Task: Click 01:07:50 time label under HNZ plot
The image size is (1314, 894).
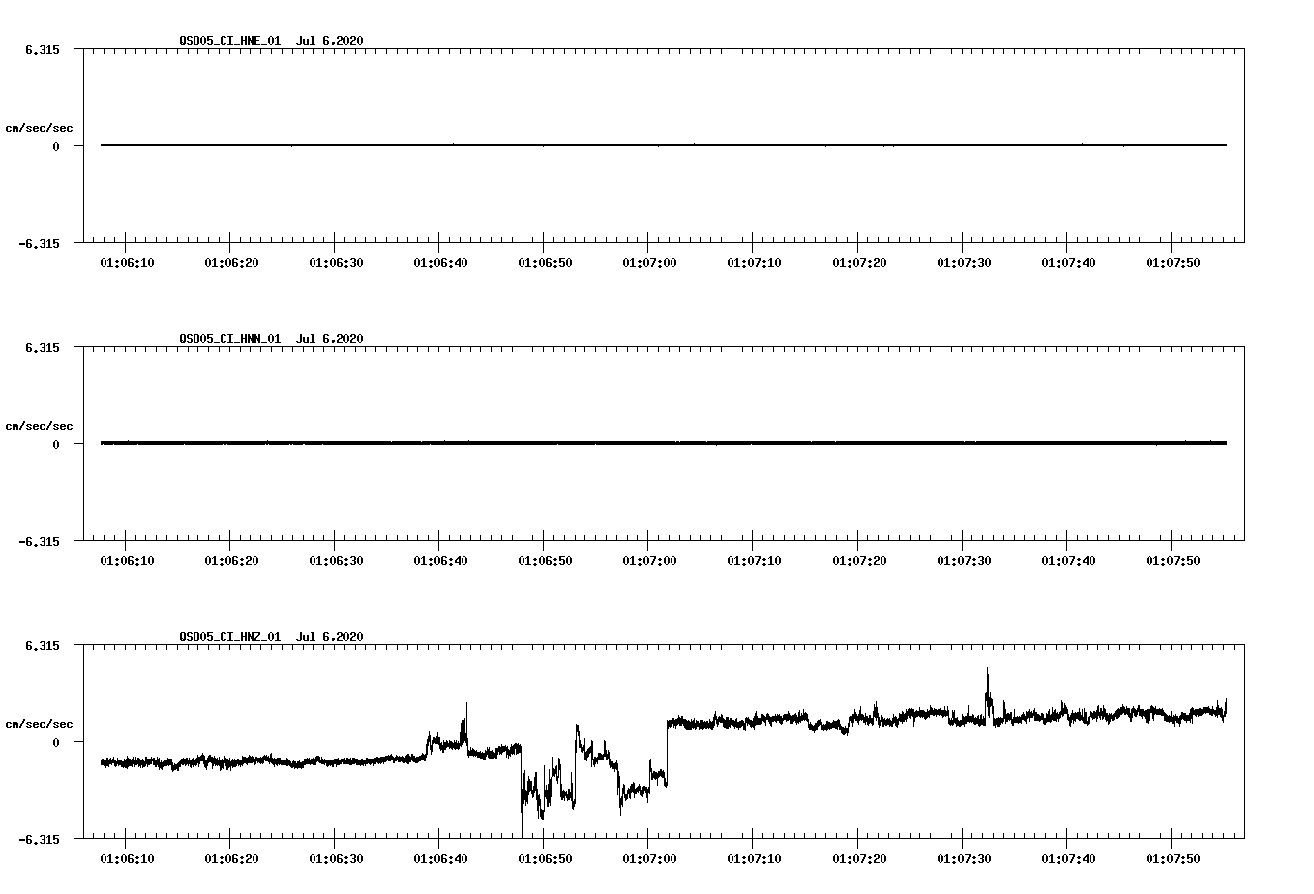Action: coord(1172,858)
